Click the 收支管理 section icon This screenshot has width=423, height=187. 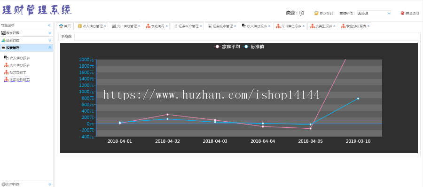(x=3, y=33)
